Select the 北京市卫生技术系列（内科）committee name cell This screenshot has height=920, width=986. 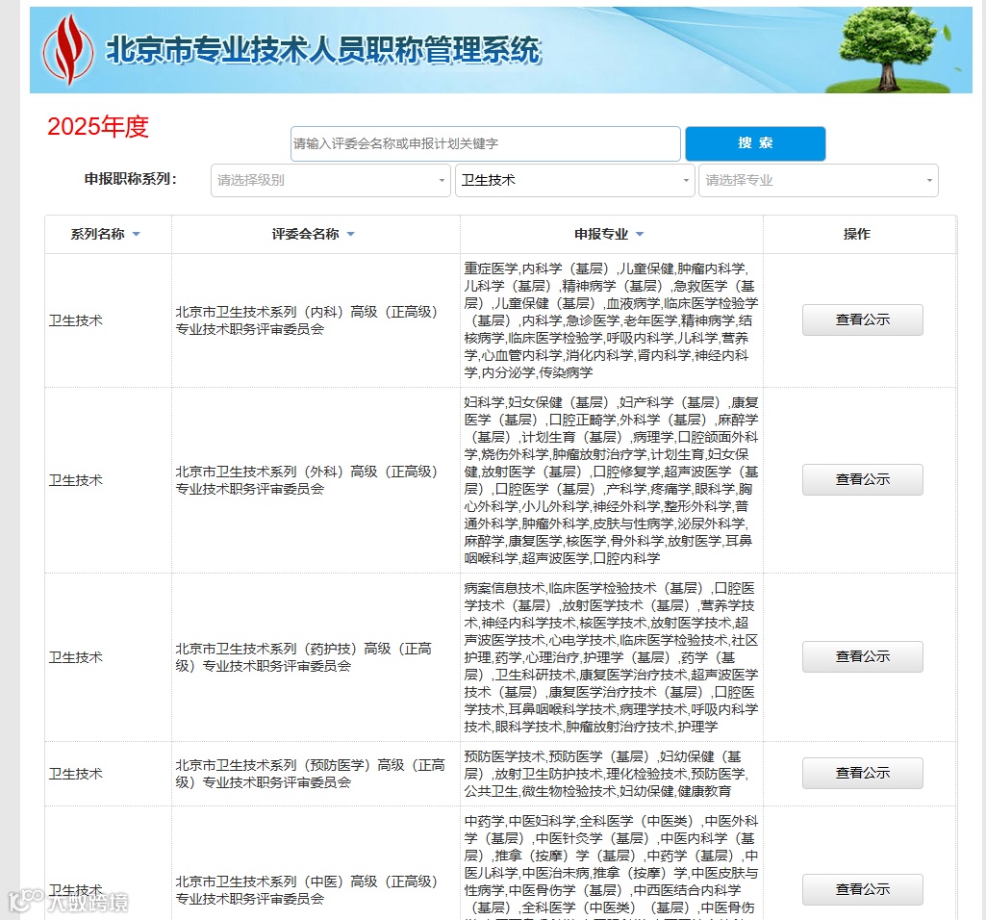point(316,320)
